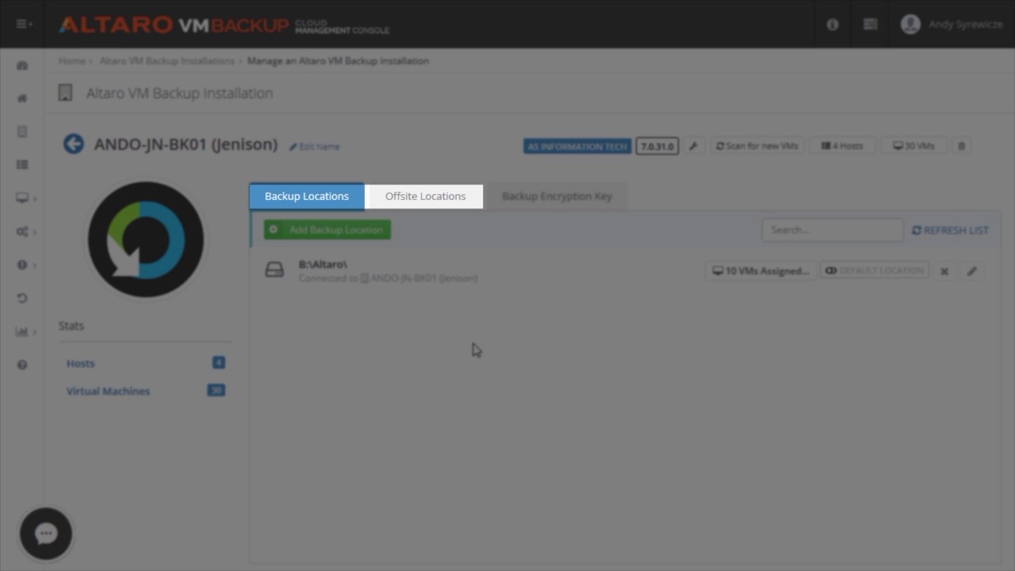Screen dimensions: 1015x571
Task: Open the list view icon in sidebar
Action: pyautogui.click(x=22, y=165)
